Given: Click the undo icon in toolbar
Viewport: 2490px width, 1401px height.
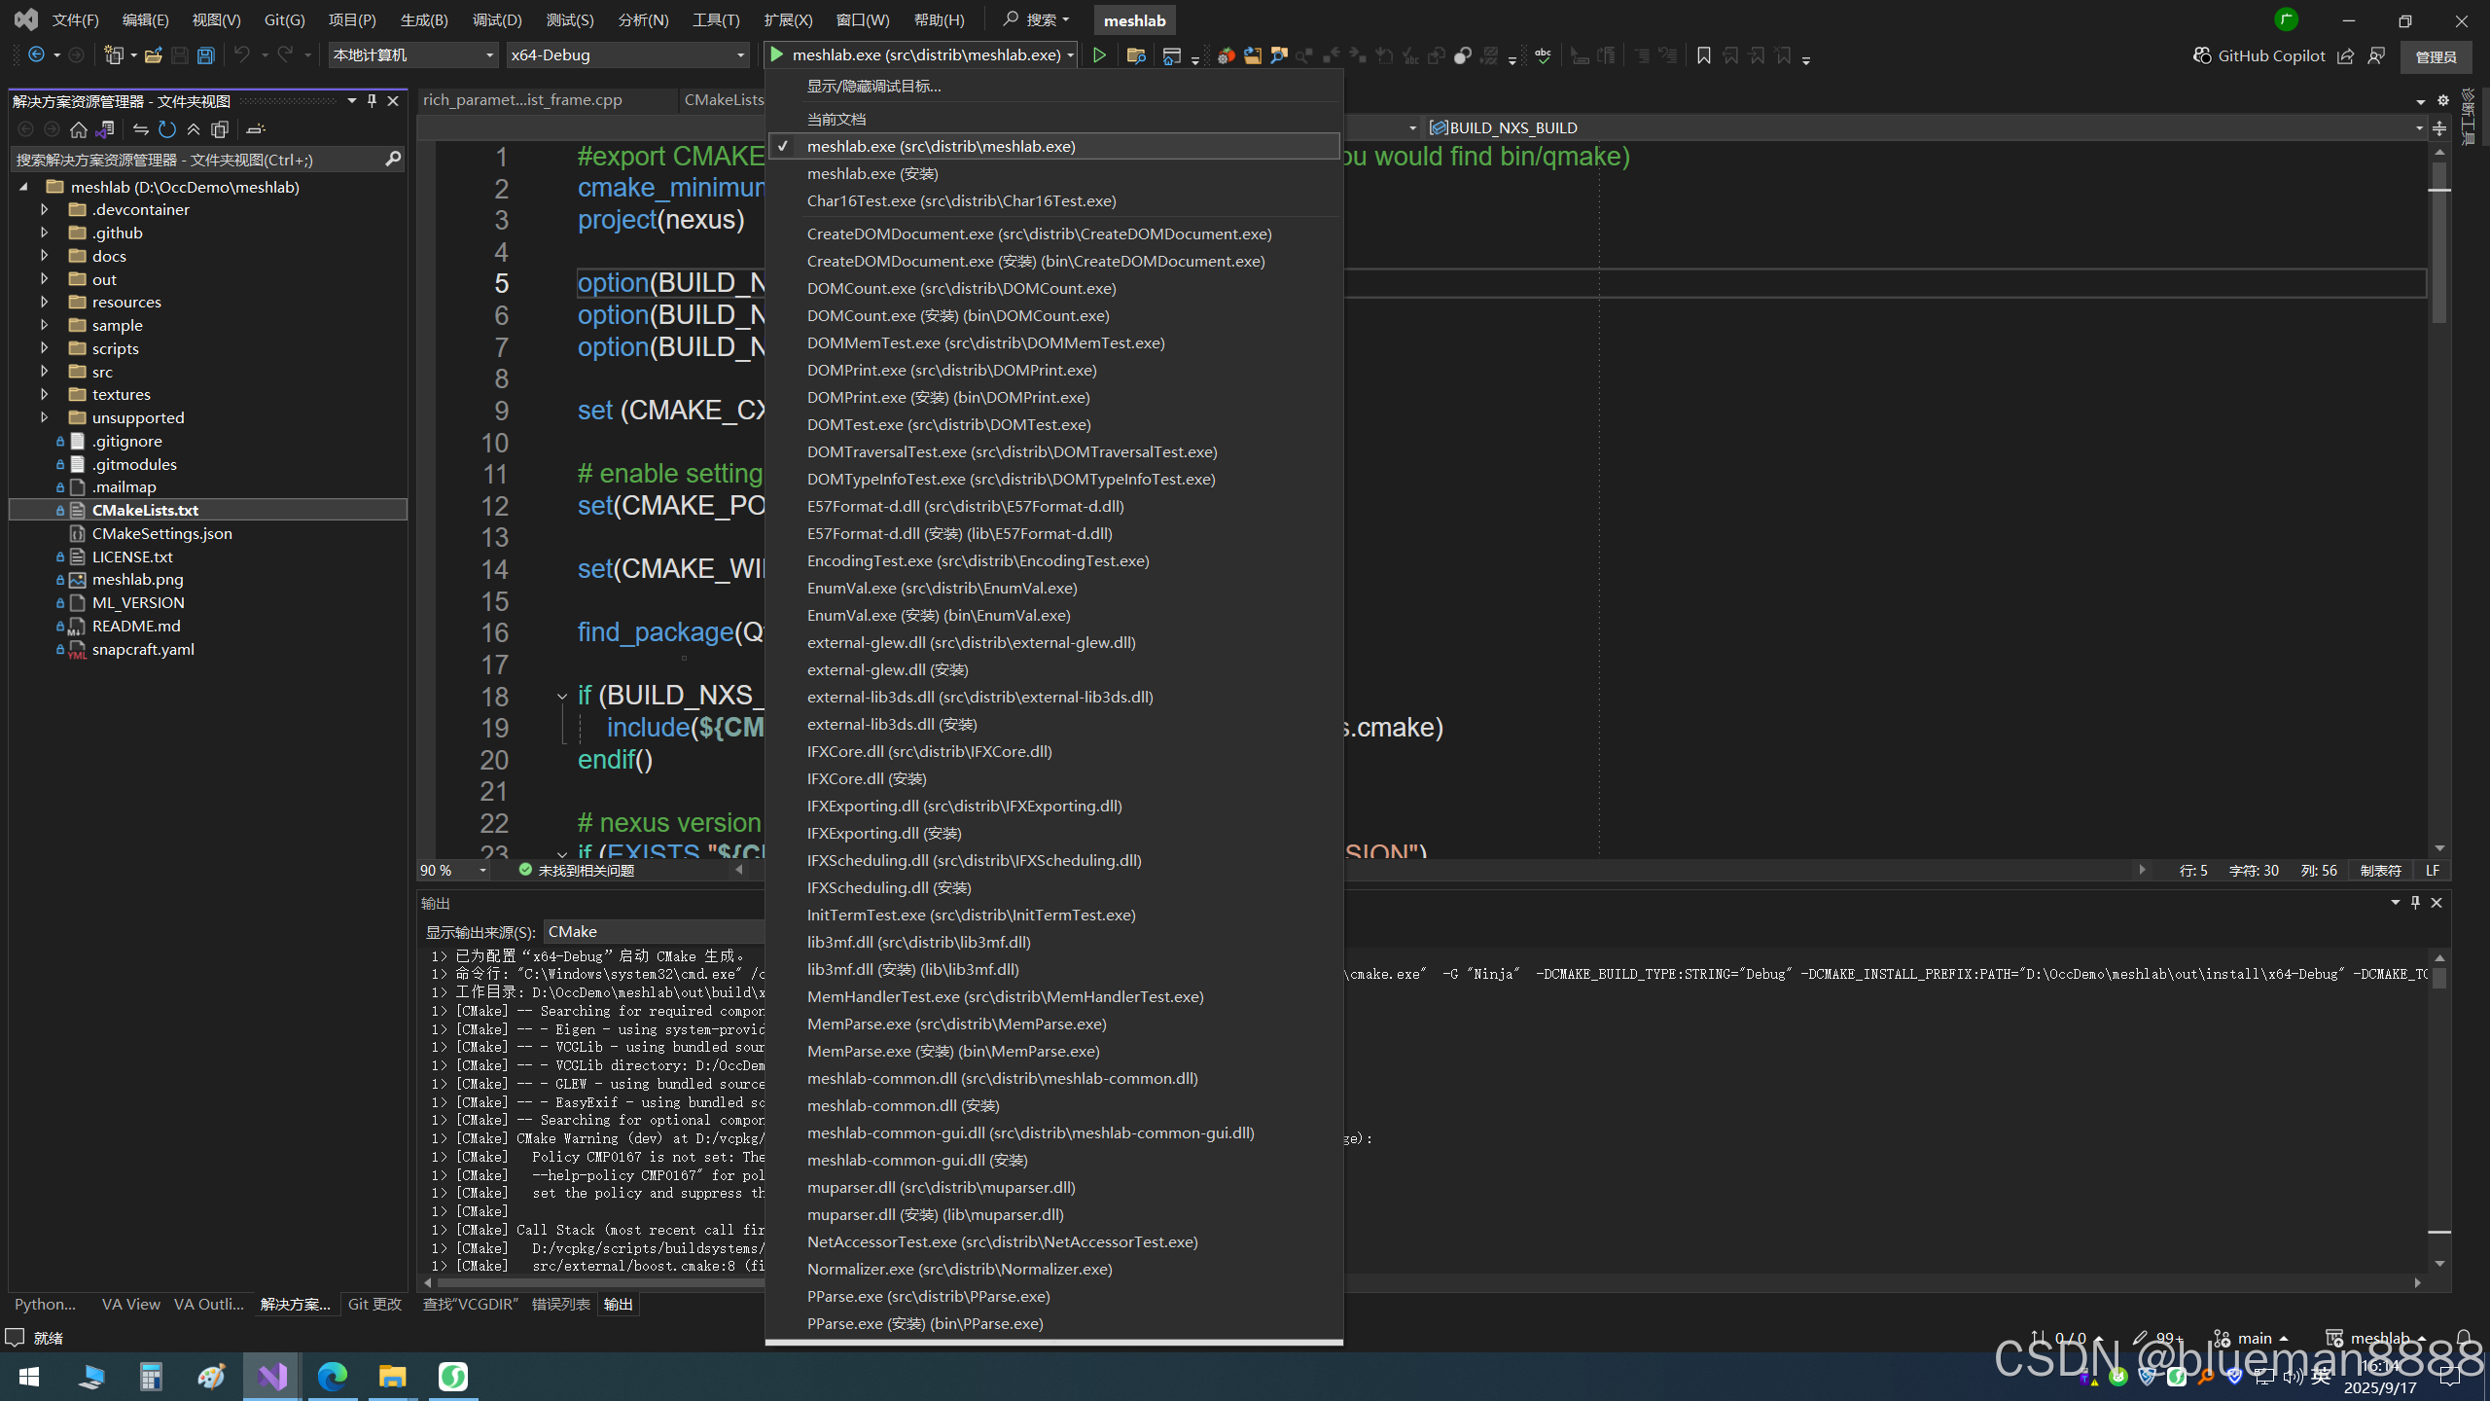Looking at the screenshot, I should coord(242,55).
